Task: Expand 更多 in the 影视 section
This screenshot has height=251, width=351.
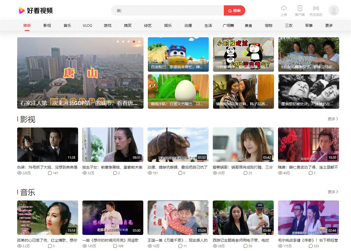Action: (333, 119)
